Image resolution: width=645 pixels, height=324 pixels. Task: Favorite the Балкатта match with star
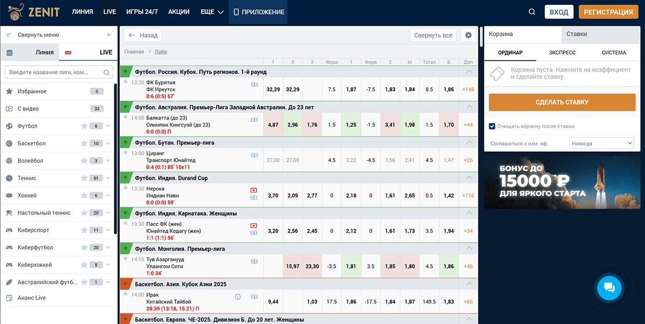[x=126, y=117]
